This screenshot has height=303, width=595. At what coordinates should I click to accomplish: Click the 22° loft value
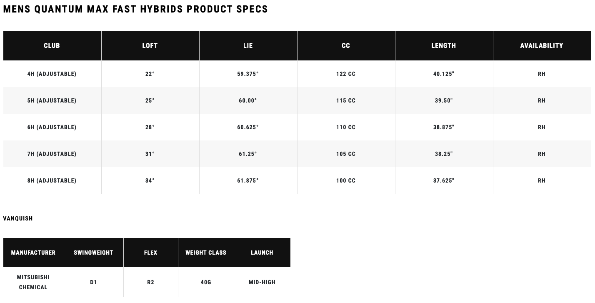click(x=150, y=74)
